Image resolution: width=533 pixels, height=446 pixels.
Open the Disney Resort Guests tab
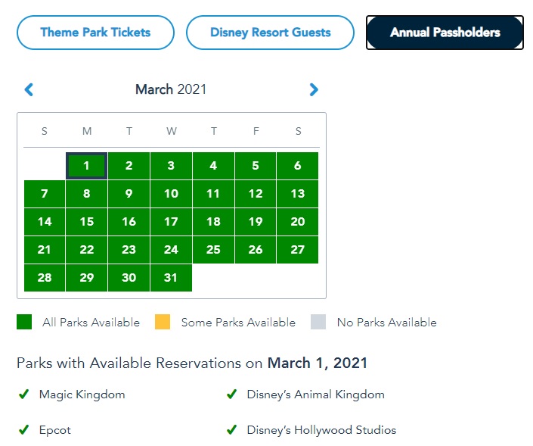[x=270, y=33]
